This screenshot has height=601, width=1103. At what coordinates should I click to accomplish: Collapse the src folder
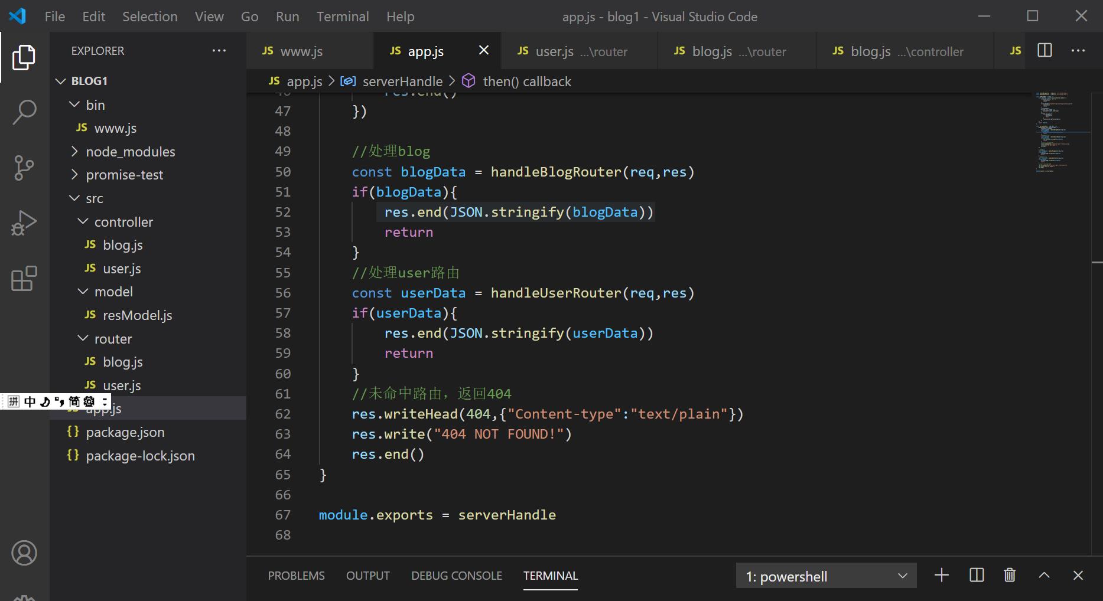[74, 198]
